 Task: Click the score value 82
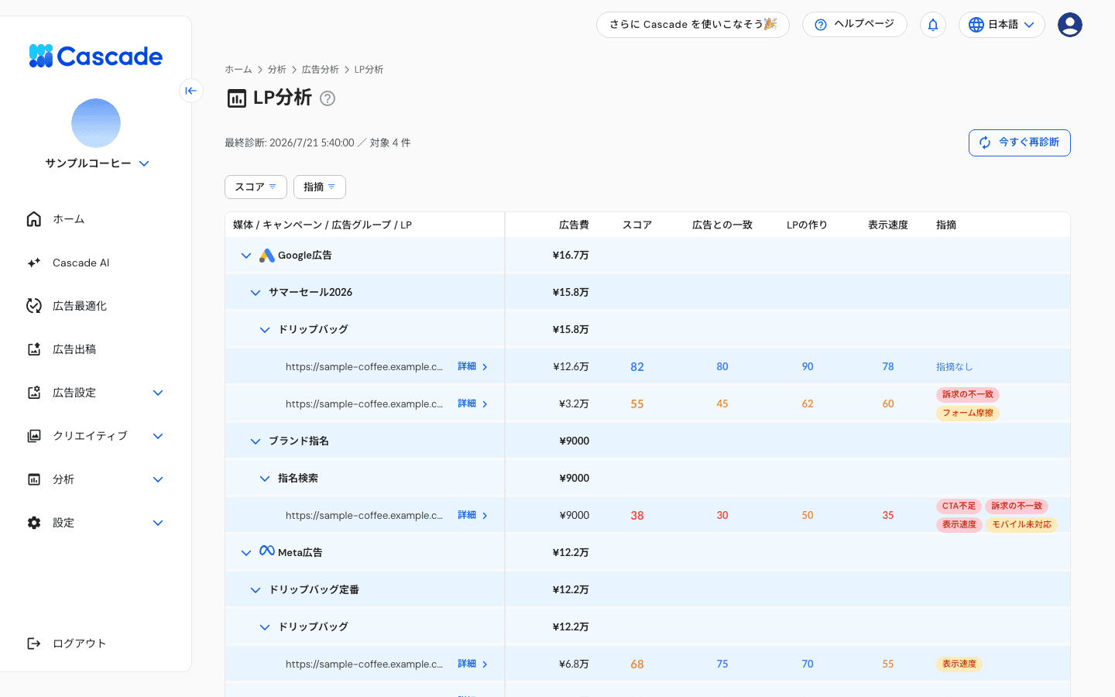click(637, 367)
